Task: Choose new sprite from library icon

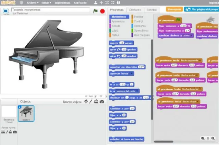Action: [86, 102]
